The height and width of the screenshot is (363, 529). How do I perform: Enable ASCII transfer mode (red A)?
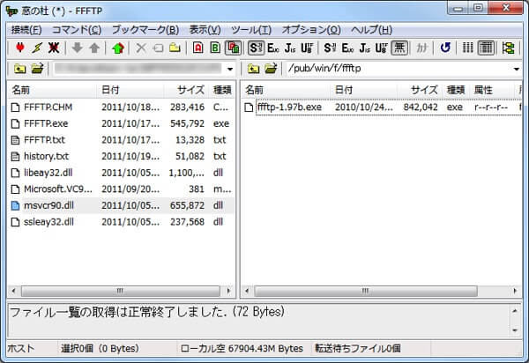coord(198,48)
